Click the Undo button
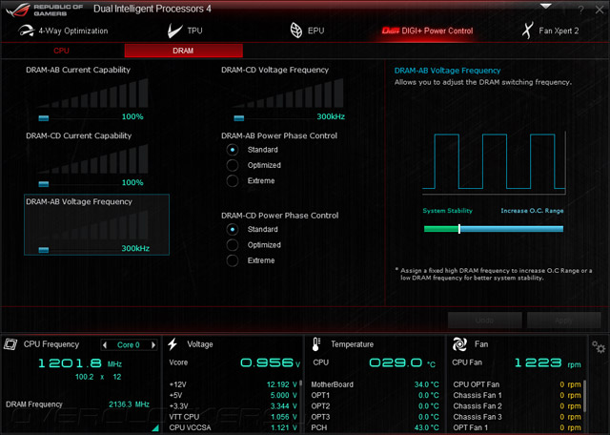Image resolution: width=610 pixels, height=435 pixels. click(x=485, y=321)
